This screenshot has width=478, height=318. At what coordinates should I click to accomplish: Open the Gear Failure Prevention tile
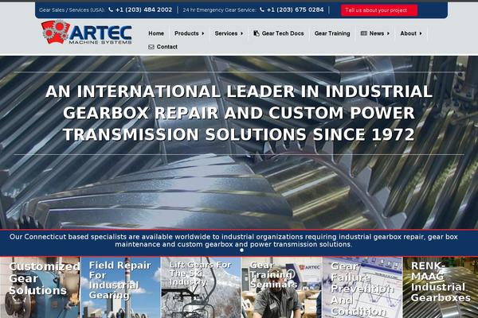[x=362, y=287]
